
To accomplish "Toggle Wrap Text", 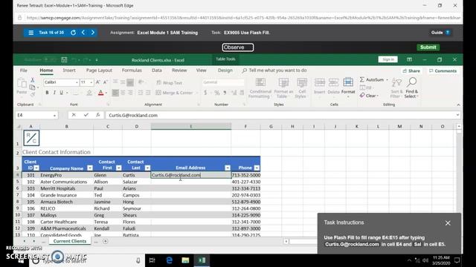I will (170, 82).
